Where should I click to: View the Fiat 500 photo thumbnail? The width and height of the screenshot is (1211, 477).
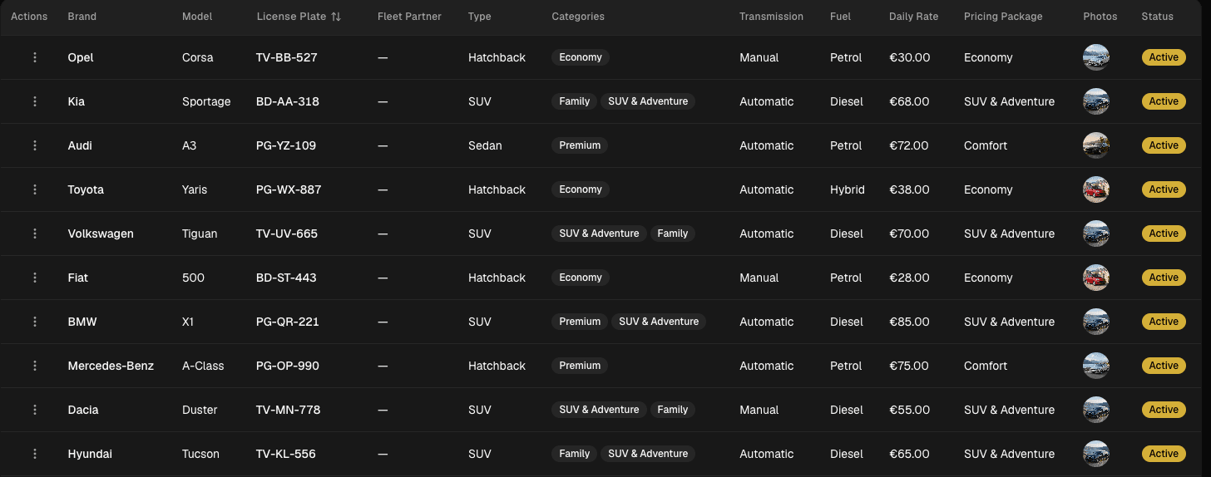point(1096,278)
